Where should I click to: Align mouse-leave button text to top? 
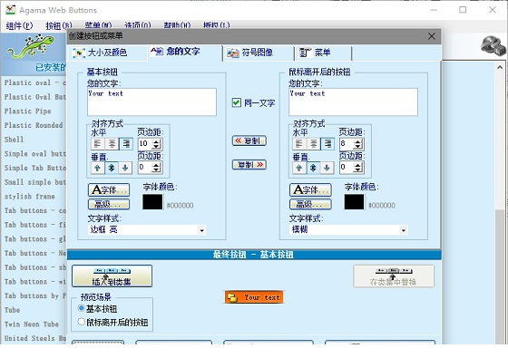pos(299,168)
